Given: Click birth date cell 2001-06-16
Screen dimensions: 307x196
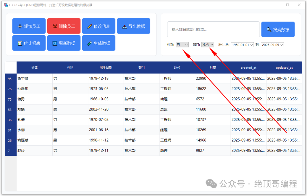Looking at the screenshot, I should [x=106, y=130].
